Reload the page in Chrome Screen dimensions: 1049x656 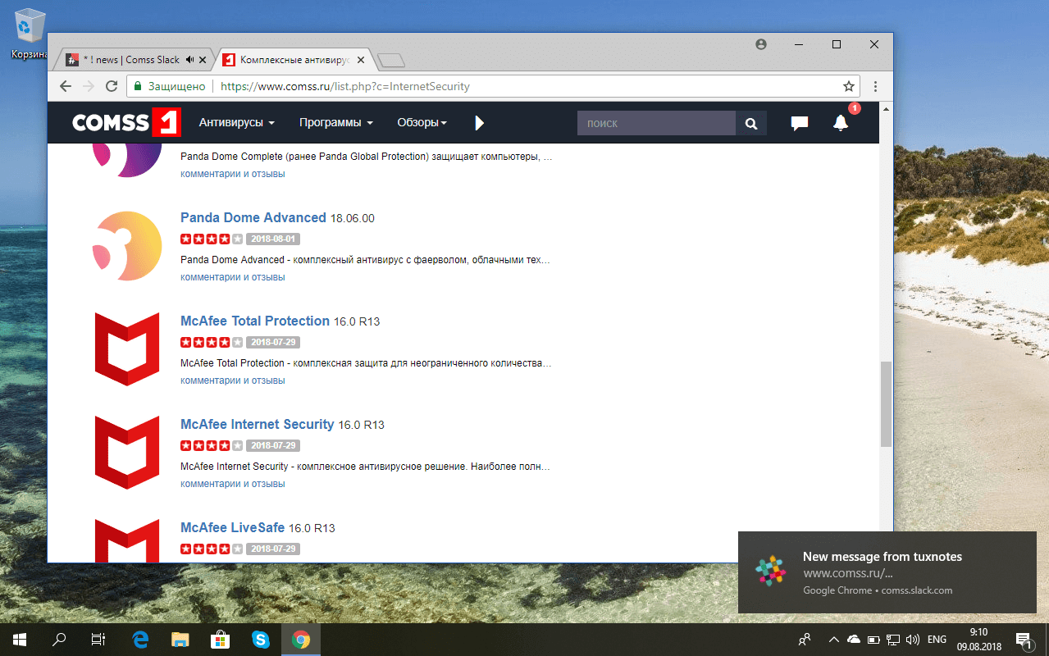111,86
